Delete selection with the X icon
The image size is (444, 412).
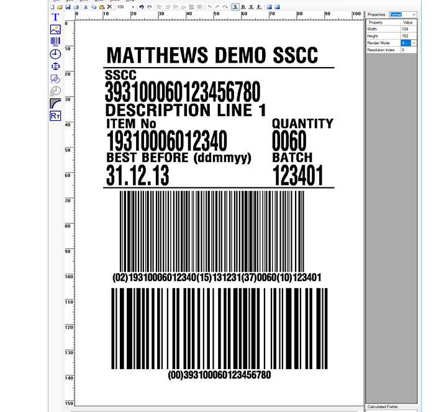[x=109, y=7]
